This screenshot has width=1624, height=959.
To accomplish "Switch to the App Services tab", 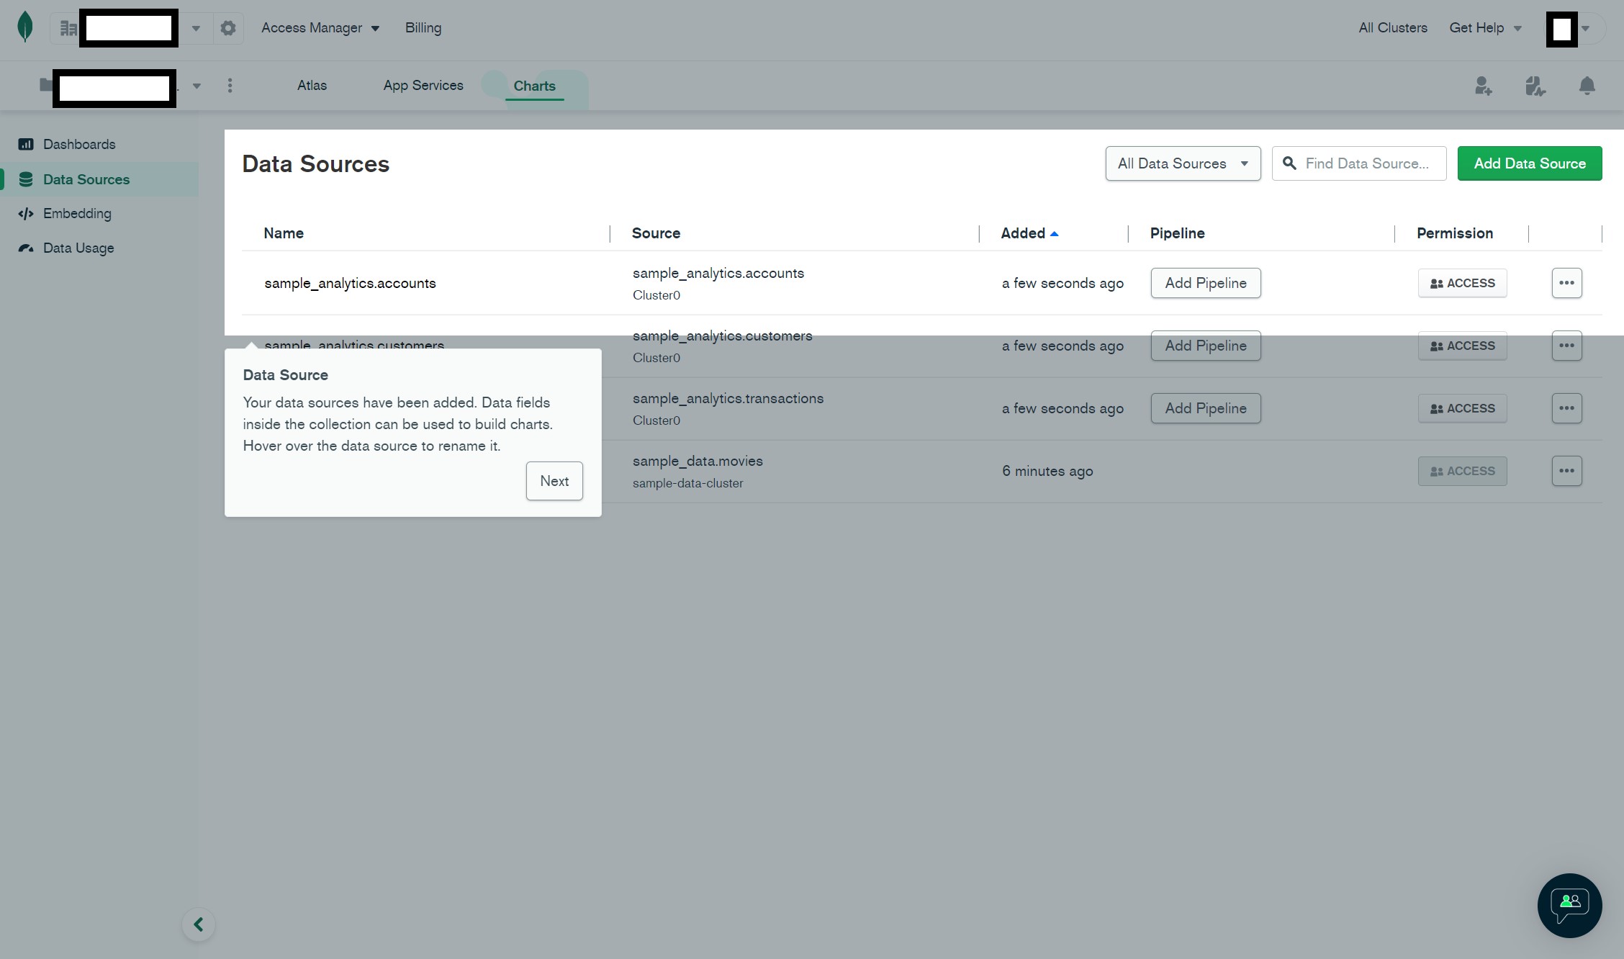I will pyautogui.click(x=423, y=85).
